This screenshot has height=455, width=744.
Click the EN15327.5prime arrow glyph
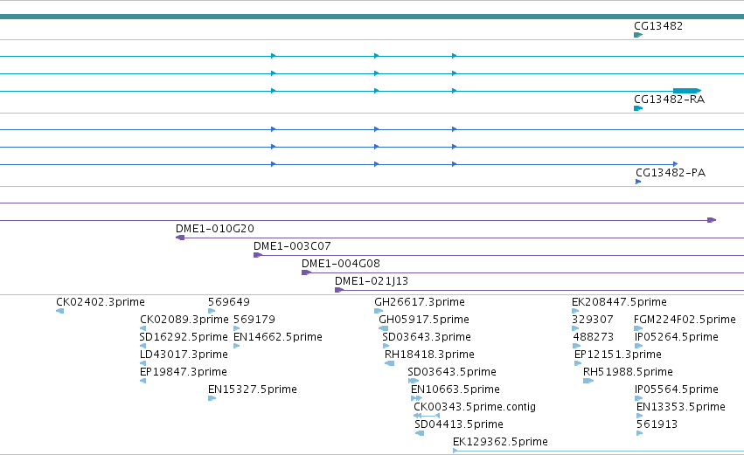[x=212, y=399]
